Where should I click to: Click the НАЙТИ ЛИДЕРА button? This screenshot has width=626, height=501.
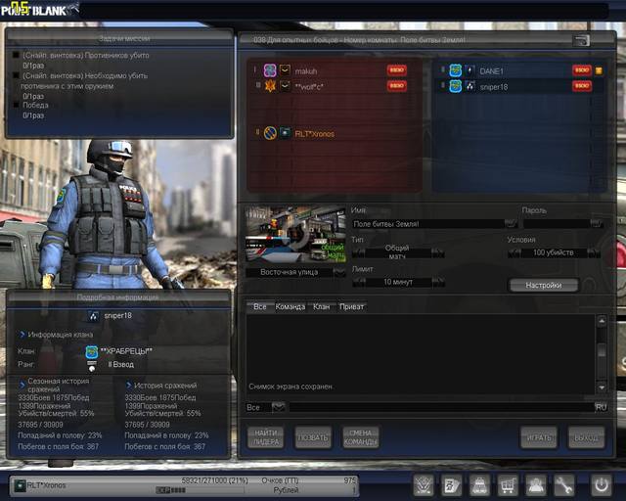(x=265, y=437)
